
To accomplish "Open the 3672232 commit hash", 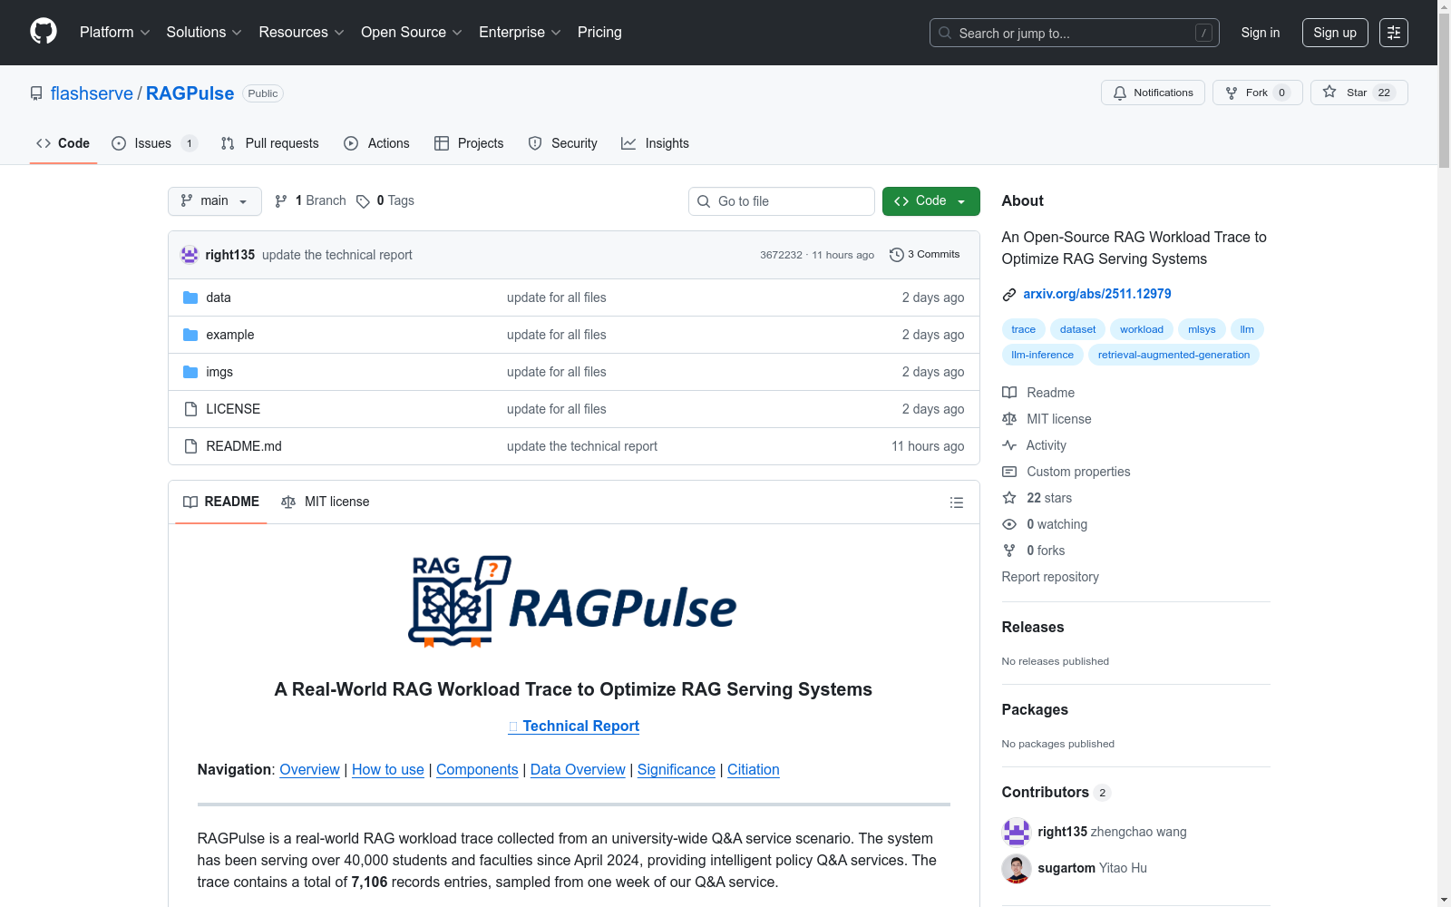I will point(781,255).
